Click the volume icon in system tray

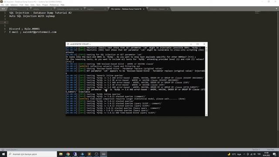[x=255, y=154]
